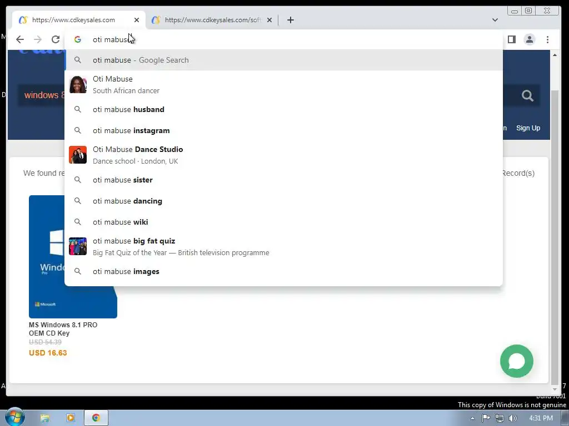Click the USD 16.63 price
569x426 pixels.
click(x=48, y=353)
